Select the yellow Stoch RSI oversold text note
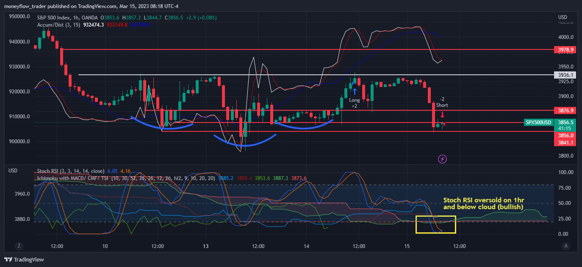This screenshot has height=267, width=582. click(483, 203)
